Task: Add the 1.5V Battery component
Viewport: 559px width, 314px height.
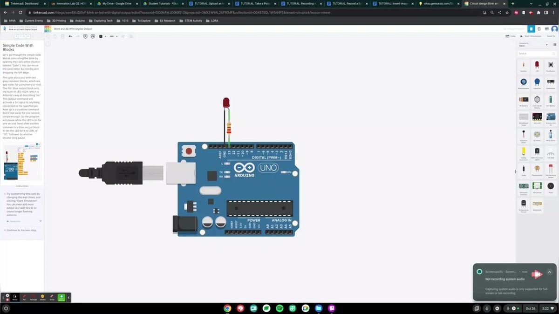Action: 551,101
